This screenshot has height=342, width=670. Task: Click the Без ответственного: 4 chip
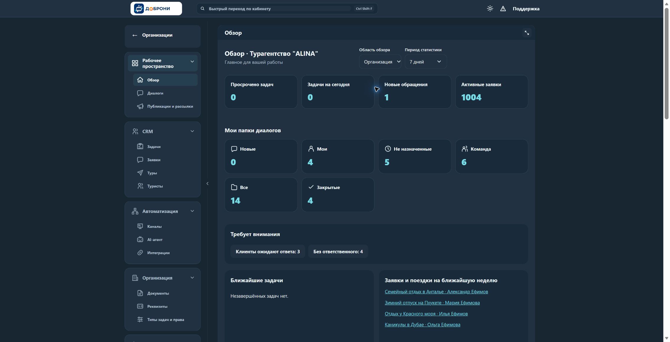338,251
